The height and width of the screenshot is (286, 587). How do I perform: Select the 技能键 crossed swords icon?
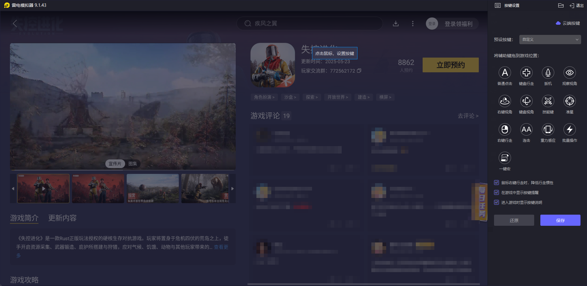pos(548,101)
